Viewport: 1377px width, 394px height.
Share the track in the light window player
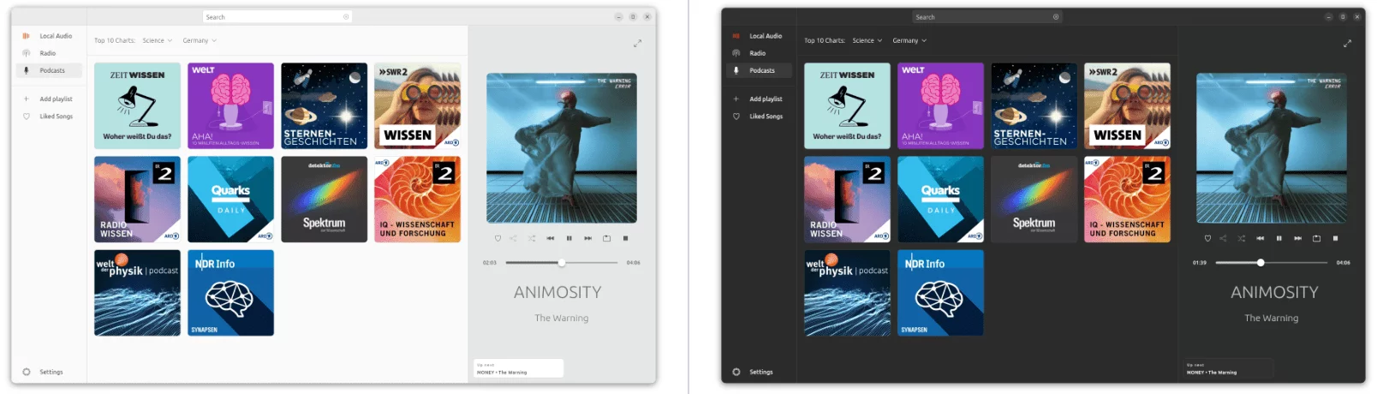[x=513, y=238]
